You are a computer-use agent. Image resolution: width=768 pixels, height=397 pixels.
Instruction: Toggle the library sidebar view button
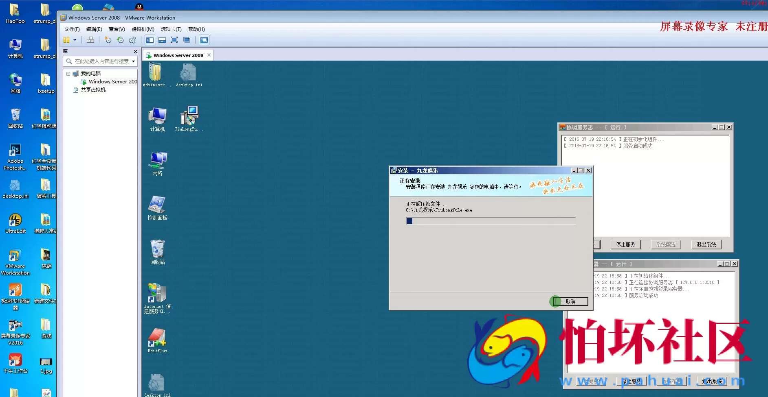(150, 40)
